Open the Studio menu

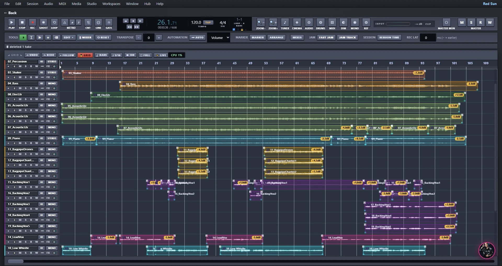click(92, 4)
